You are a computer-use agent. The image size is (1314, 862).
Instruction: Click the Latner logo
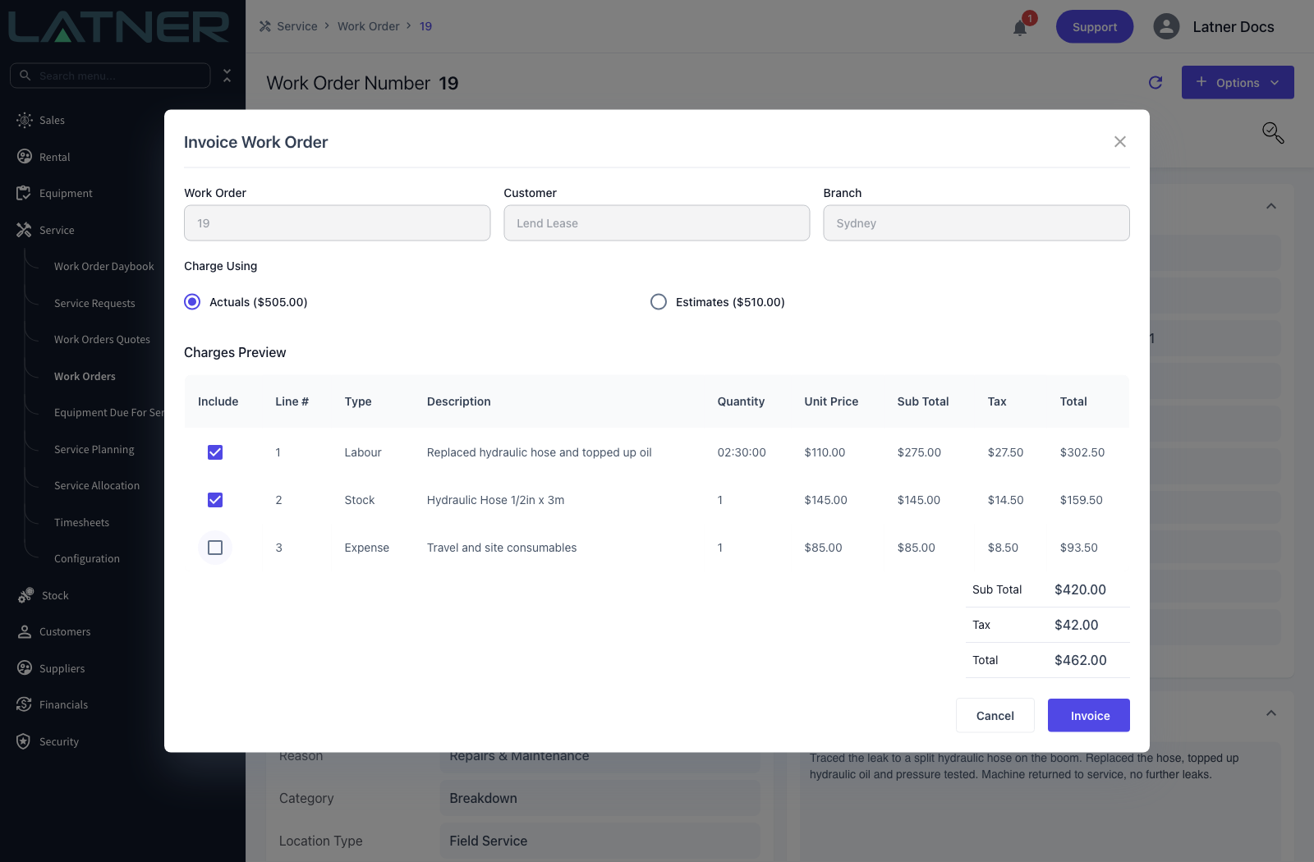tap(119, 26)
